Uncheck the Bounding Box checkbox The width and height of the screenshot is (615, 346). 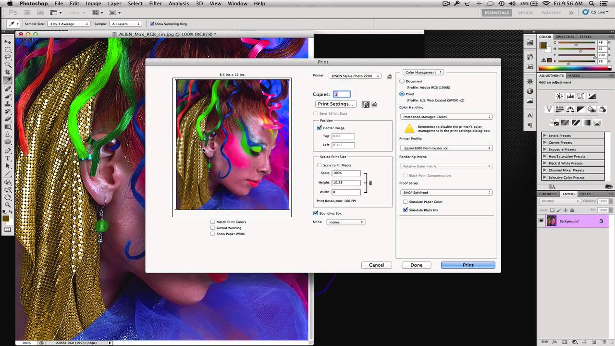316,213
